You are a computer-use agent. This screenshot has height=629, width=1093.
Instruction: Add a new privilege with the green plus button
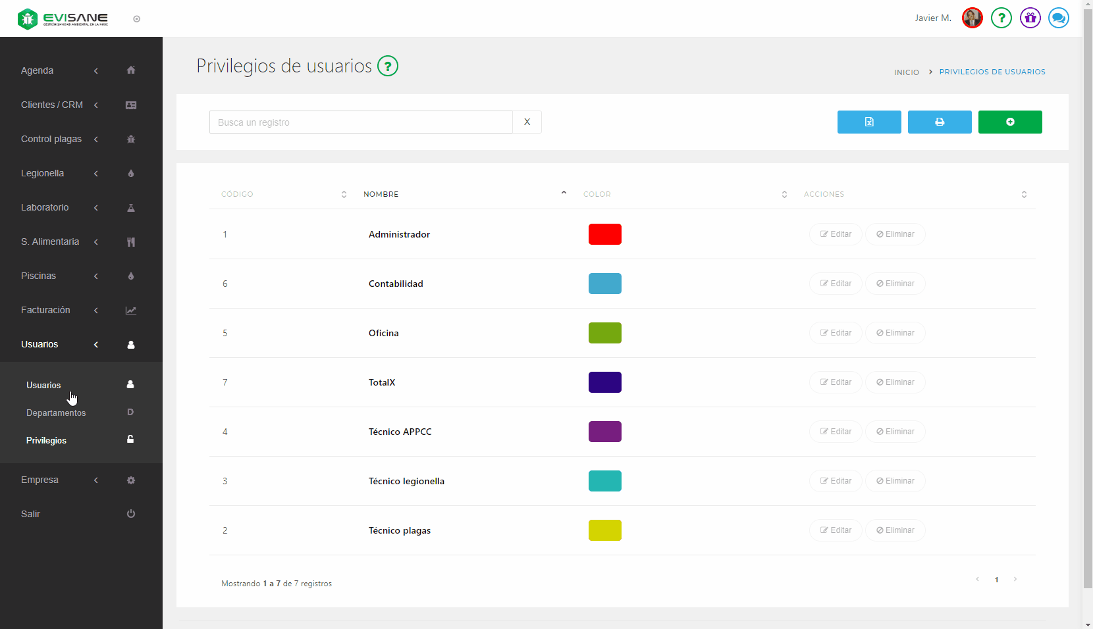pyautogui.click(x=1010, y=122)
